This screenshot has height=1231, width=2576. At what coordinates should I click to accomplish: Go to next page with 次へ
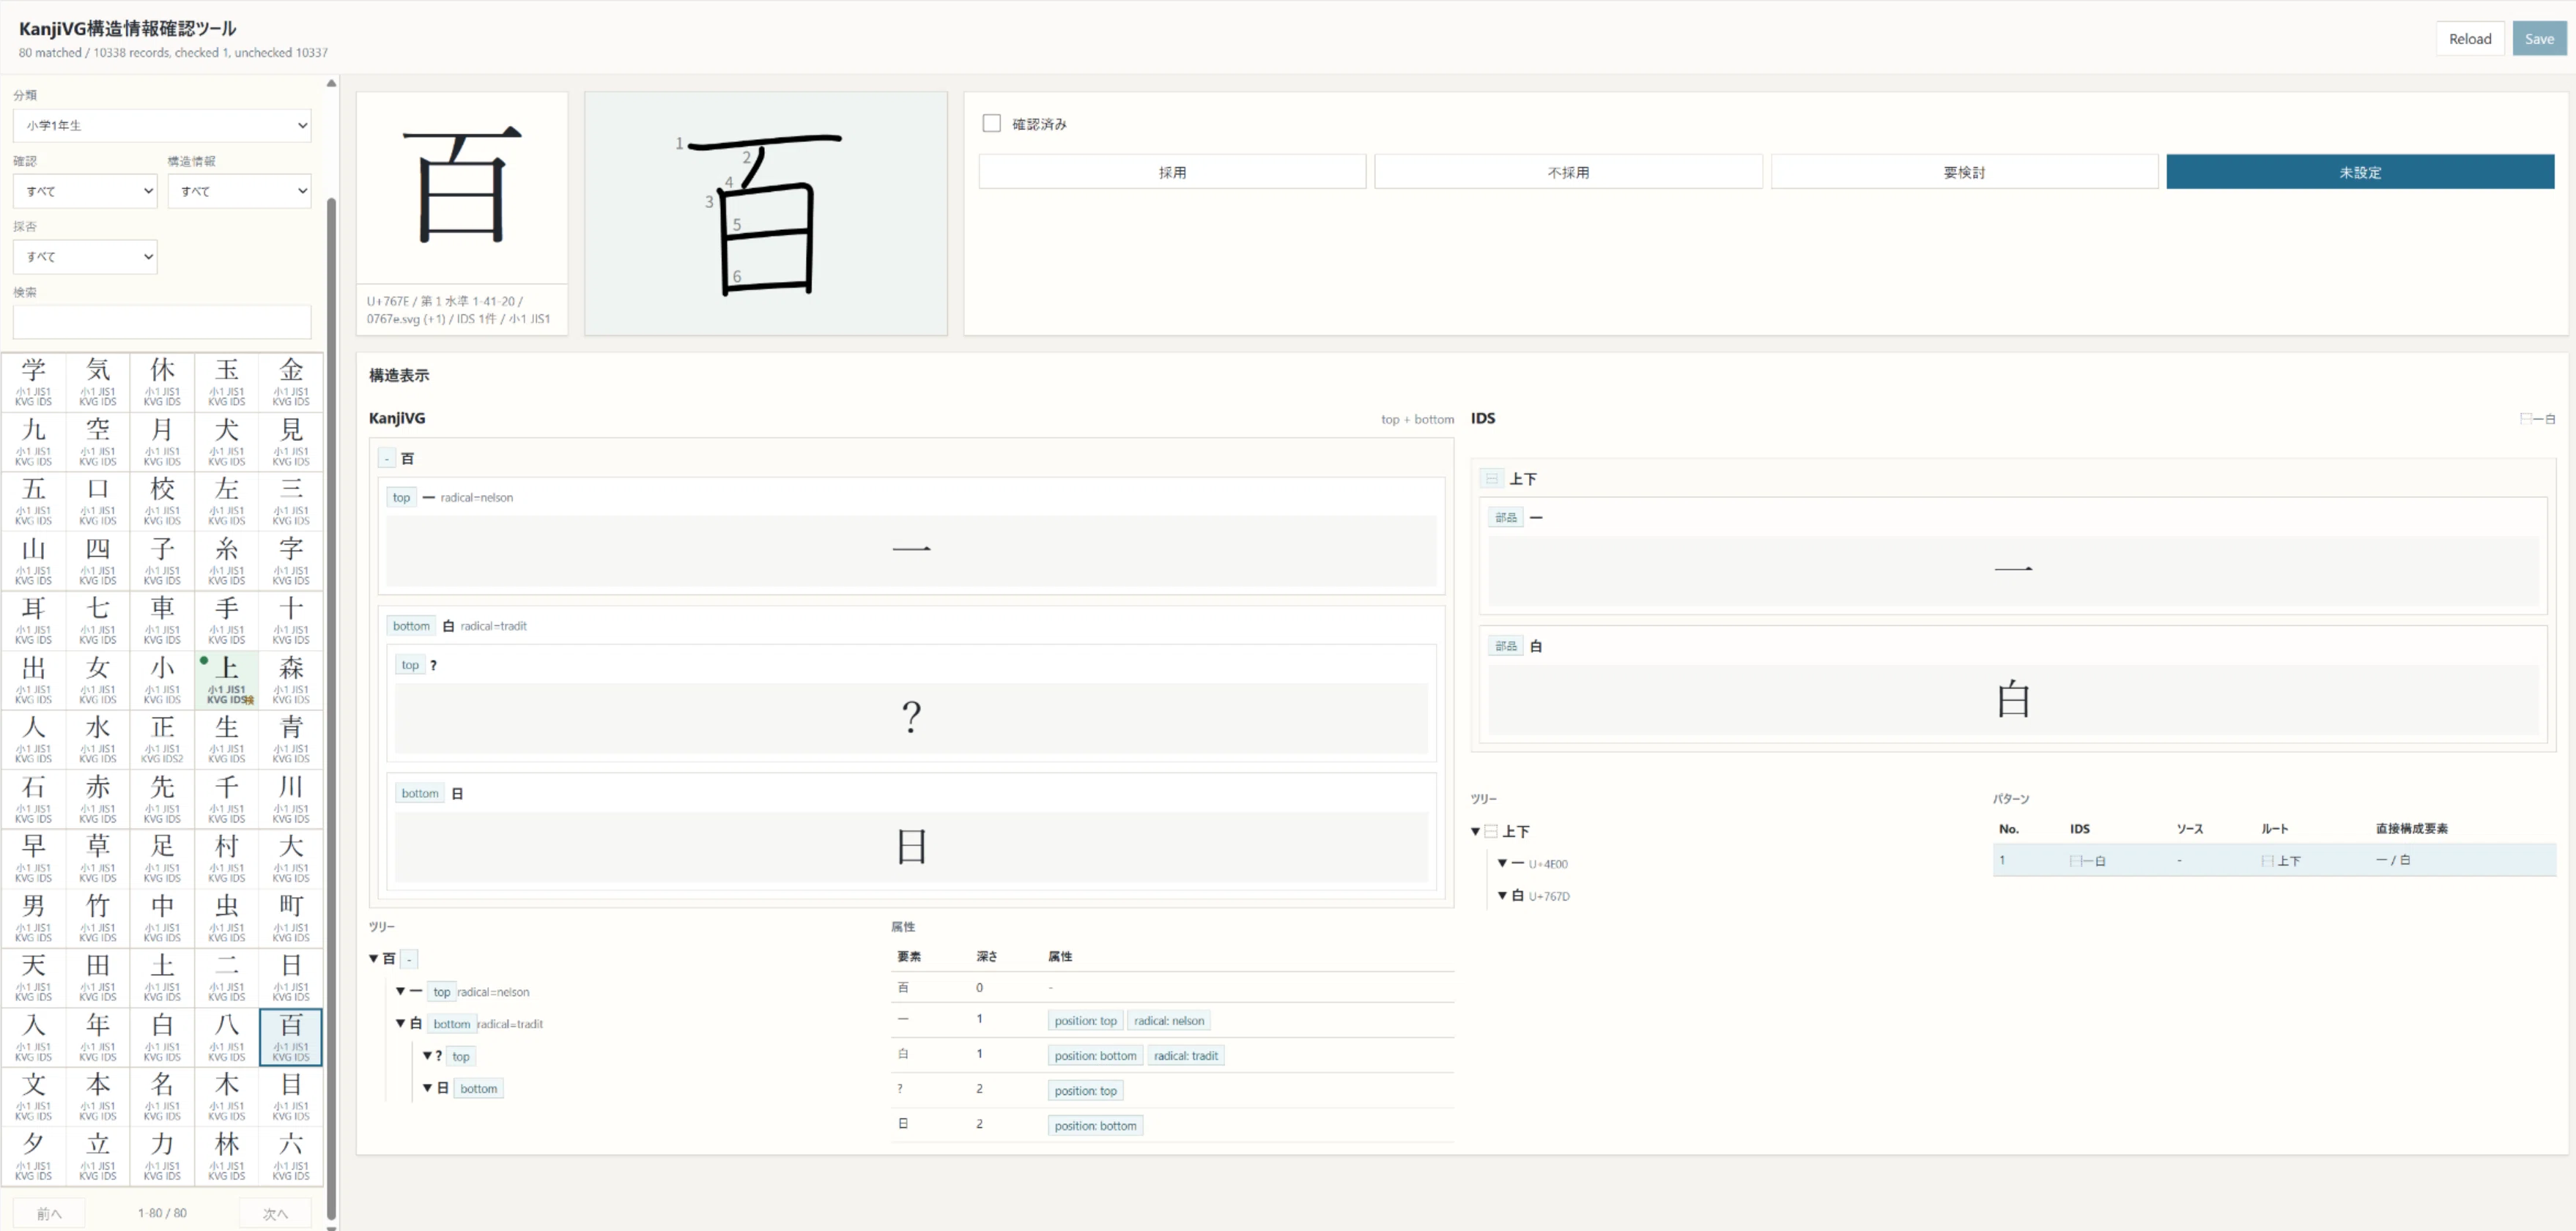pyautogui.click(x=275, y=1213)
